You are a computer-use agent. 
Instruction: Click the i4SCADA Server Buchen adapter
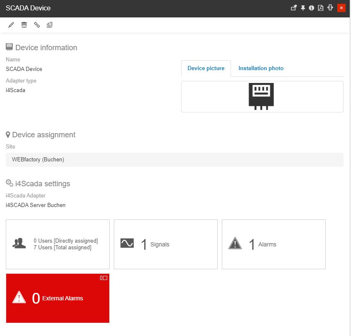pos(36,205)
